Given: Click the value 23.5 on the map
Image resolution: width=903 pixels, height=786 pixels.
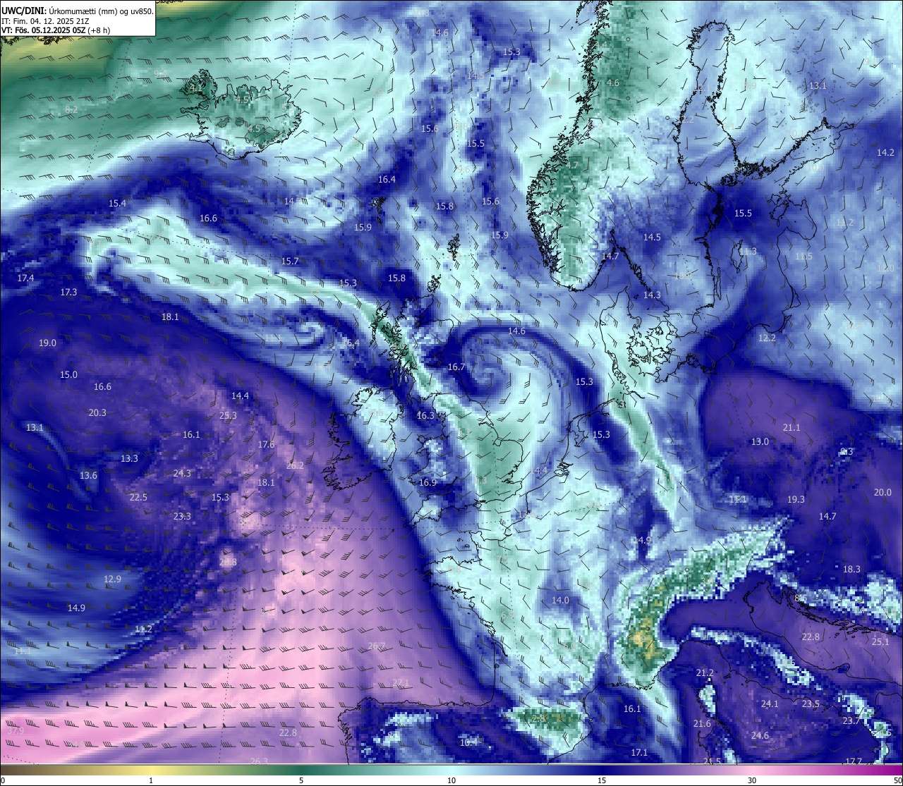Looking at the screenshot, I should click(811, 704).
